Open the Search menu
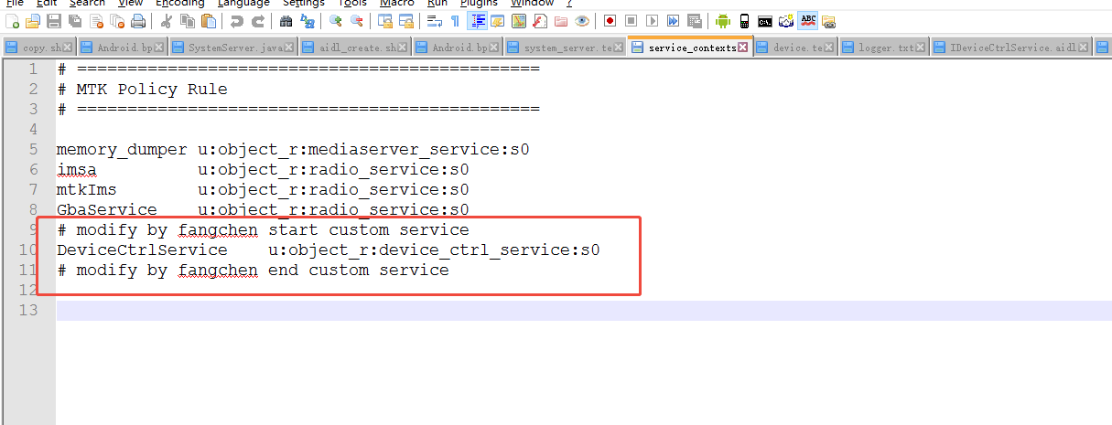 87,3
